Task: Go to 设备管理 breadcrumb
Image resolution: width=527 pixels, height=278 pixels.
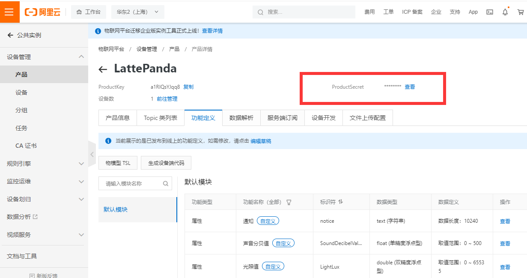Action: click(147, 49)
